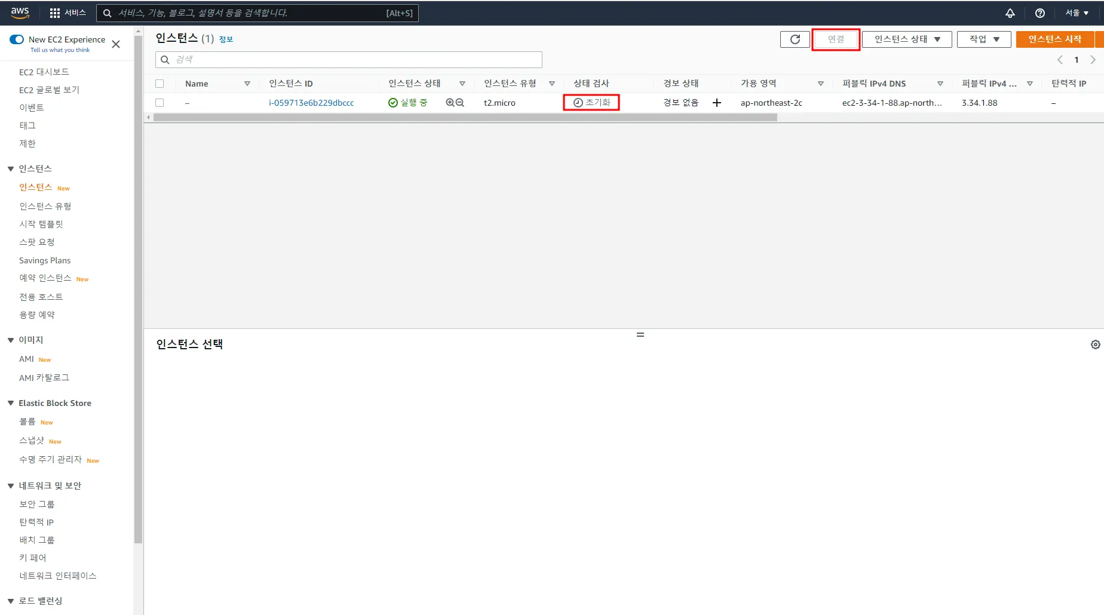Open Launch Templates in the sidebar
The height and width of the screenshot is (615, 1104).
coord(41,224)
